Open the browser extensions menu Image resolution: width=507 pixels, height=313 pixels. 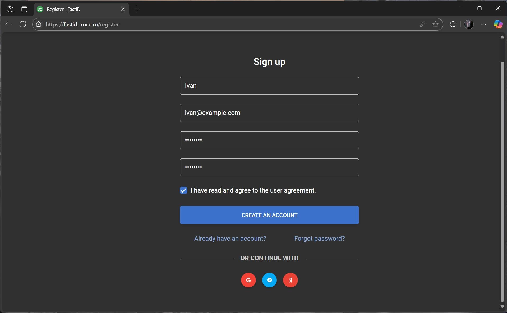pos(453,24)
